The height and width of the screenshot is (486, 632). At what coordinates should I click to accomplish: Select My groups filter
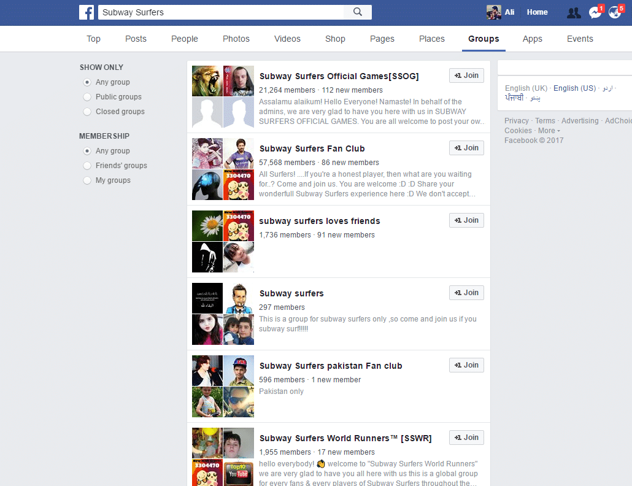tap(87, 180)
